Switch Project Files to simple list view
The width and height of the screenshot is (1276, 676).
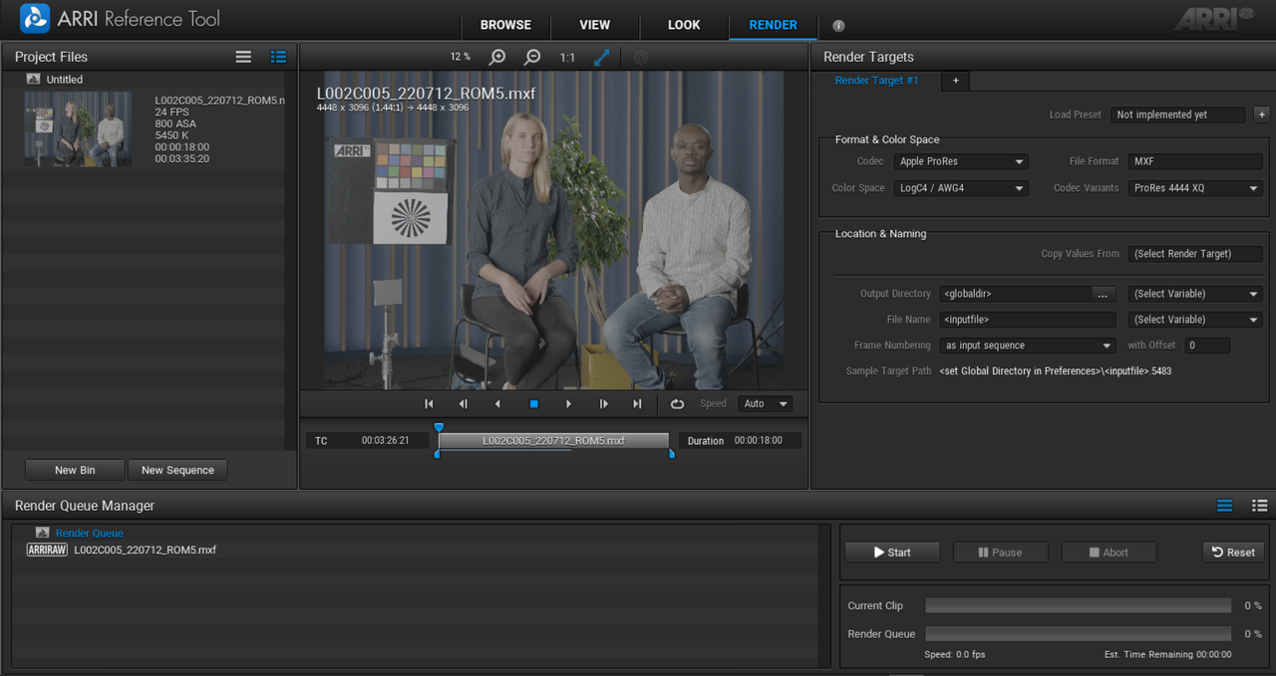pos(243,57)
